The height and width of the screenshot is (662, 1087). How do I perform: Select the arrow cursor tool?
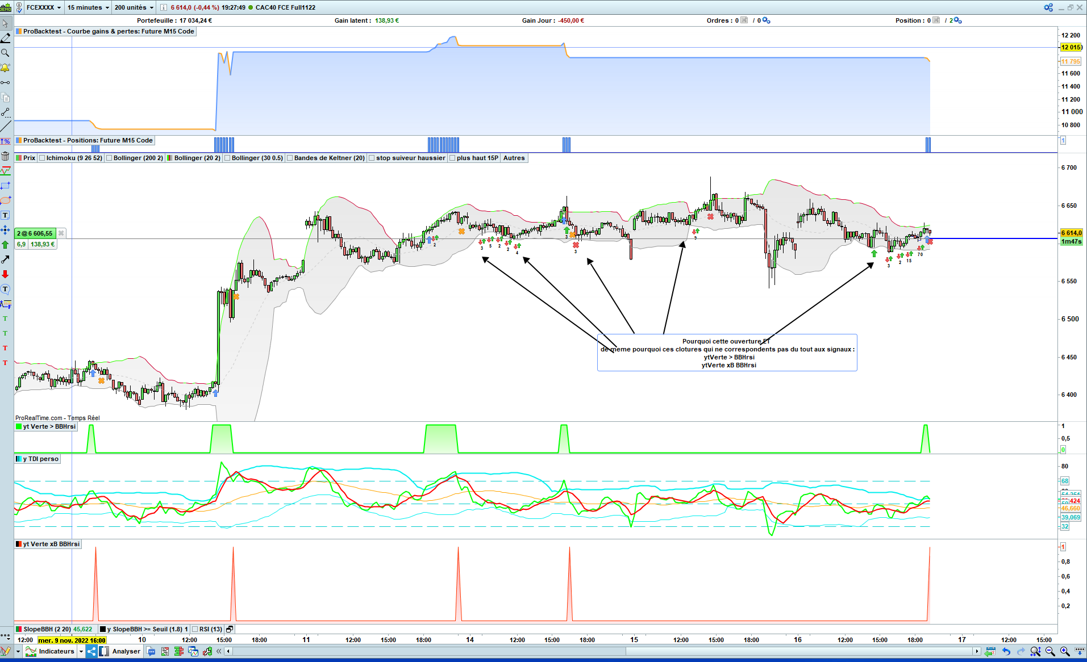5,23
